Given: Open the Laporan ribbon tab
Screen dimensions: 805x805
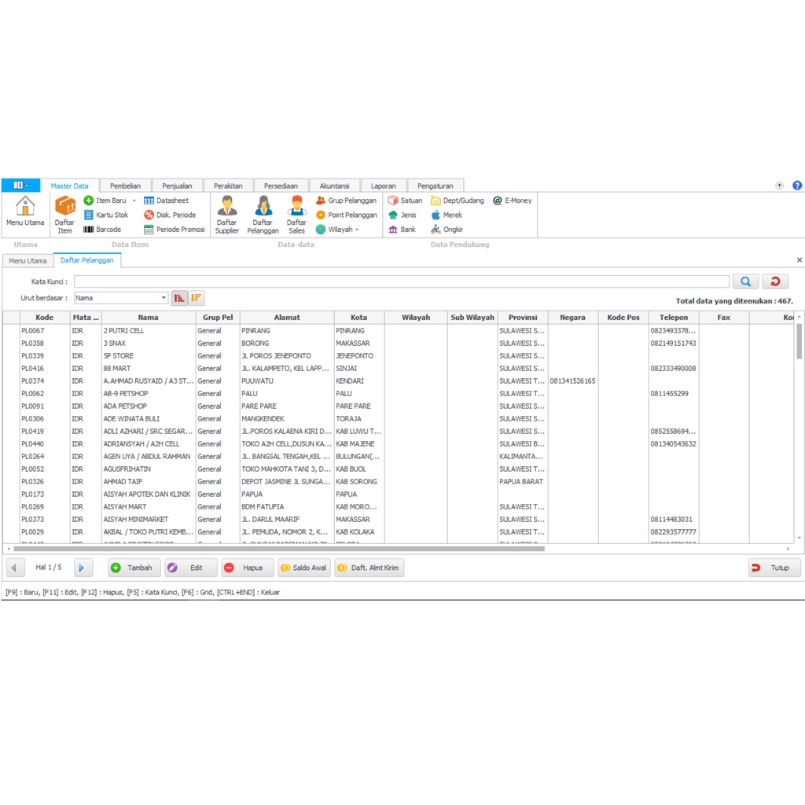Looking at the screenshot, I should coord(384,186).
